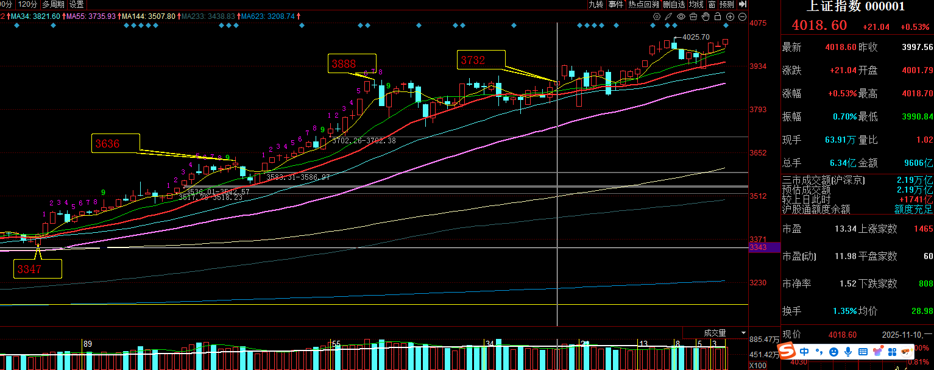
Task: Zoom in with the plus circle icon
Action: 730,16
